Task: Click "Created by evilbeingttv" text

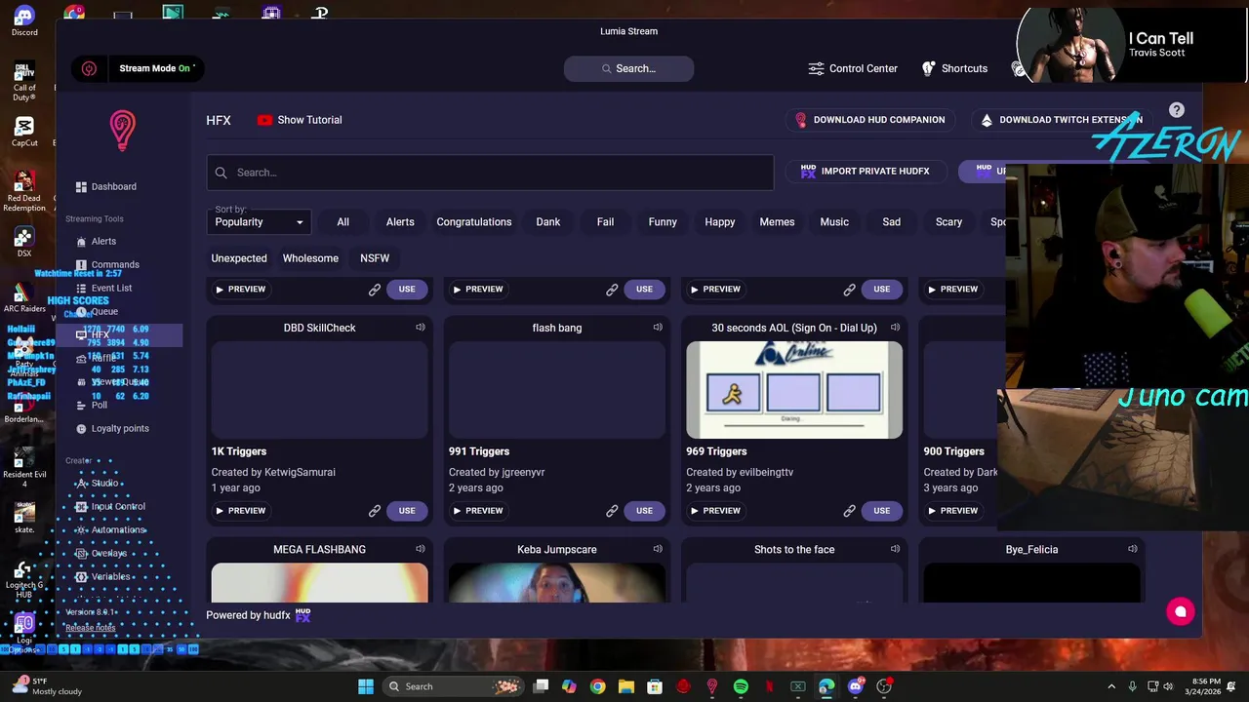Action: coord(740,472)
